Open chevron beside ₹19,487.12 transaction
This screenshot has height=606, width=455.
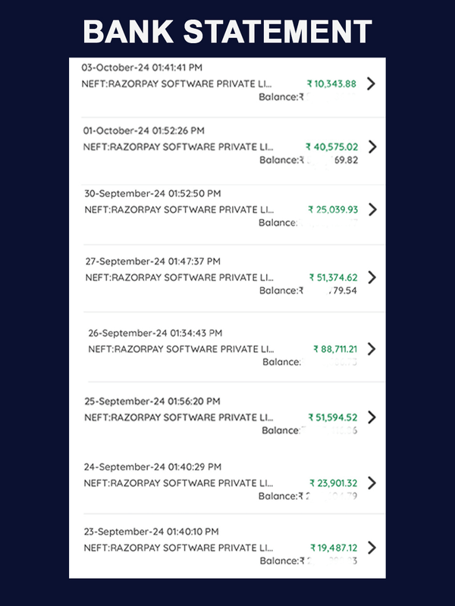click(372, 547)
